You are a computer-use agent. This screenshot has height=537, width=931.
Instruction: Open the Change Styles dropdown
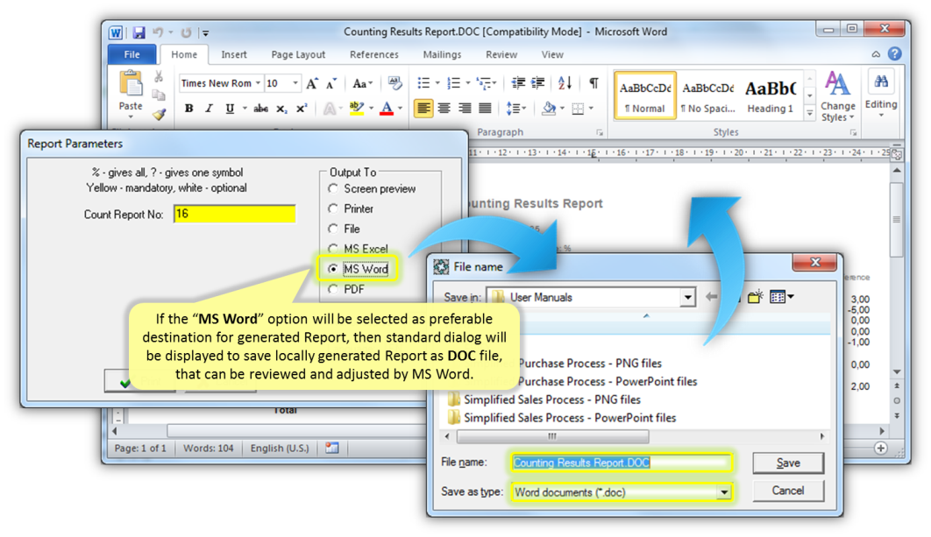tap(838, 96)
